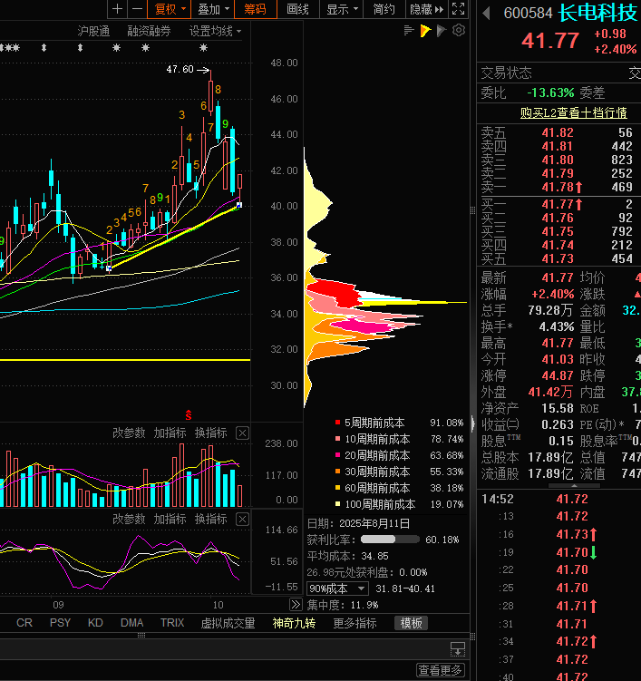Screen dimensions: 641x681
Task: Click the 卖一 price 41.78
Action: [558, 187]
